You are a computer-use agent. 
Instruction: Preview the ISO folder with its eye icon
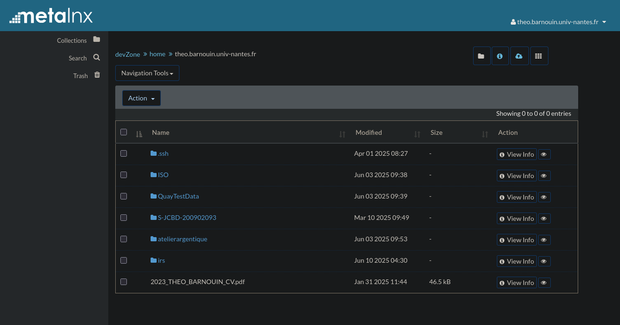tap(544, 176)
